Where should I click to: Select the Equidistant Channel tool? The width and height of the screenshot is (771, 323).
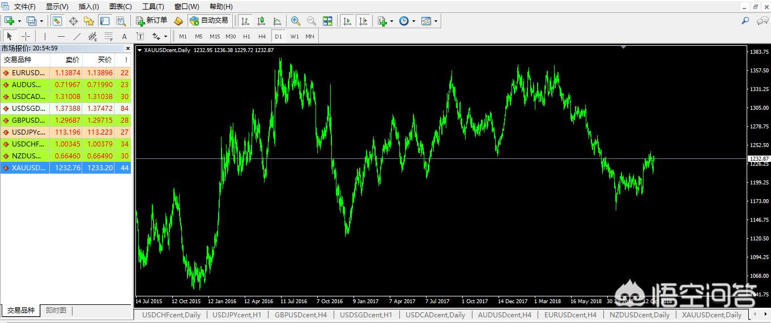tap(93, 36)
